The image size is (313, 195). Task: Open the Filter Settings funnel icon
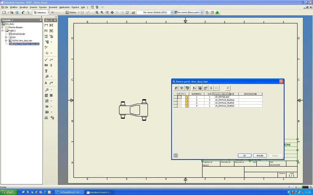click(x=187, y=88)
